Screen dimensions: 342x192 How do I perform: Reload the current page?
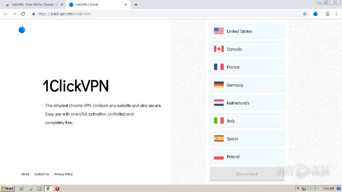point(23,14)
